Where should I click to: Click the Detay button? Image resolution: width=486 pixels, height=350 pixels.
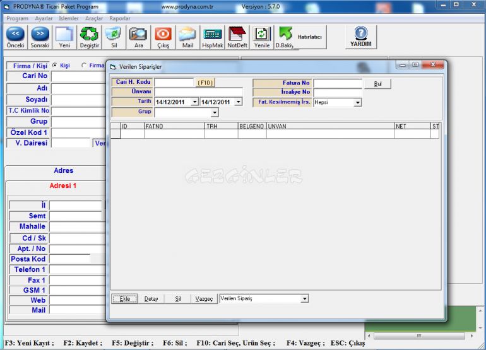[x=151, y=298]
